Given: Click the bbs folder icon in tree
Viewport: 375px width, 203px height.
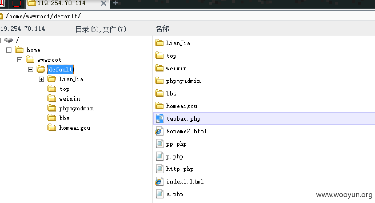Looking at the screenshot, I should click(52, 118).
